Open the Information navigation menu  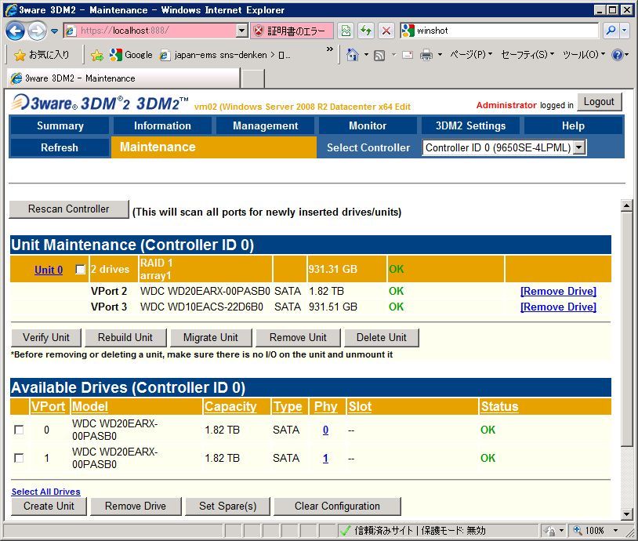pos(162,125)
